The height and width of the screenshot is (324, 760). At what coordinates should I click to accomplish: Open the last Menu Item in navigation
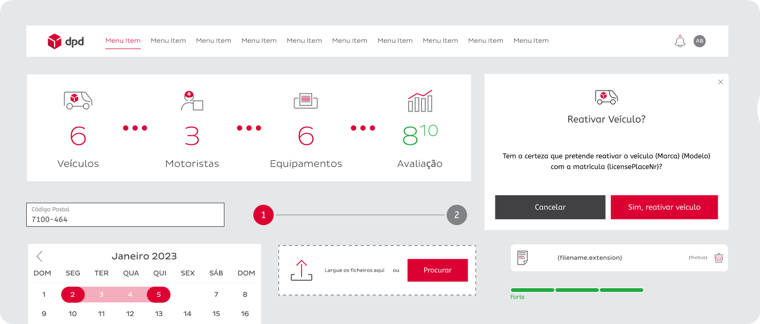point(531,41)
